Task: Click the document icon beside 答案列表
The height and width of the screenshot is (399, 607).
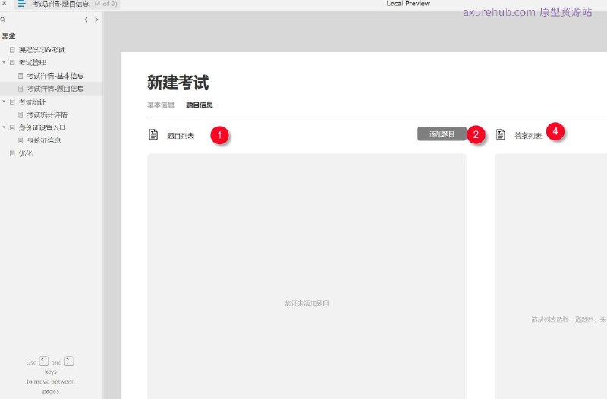Action: [500, 134]
